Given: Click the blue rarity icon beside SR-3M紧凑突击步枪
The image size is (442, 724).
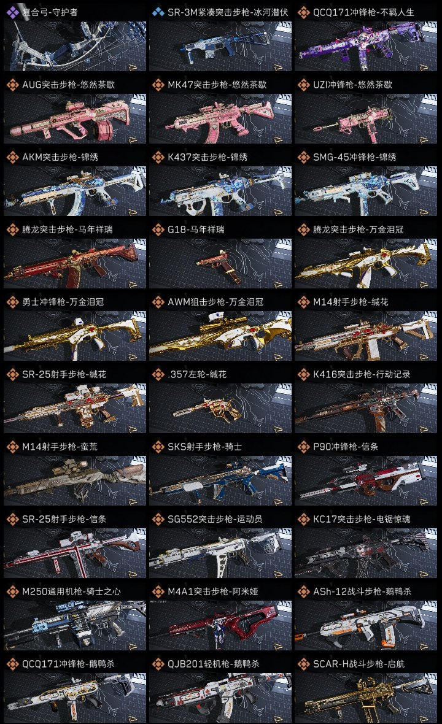Looking at the screenshot, I should pos(158,12).
